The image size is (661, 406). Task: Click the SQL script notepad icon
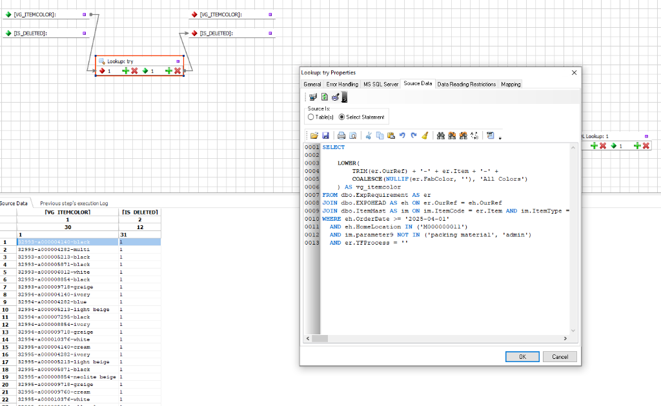click(x=490, y=136)
